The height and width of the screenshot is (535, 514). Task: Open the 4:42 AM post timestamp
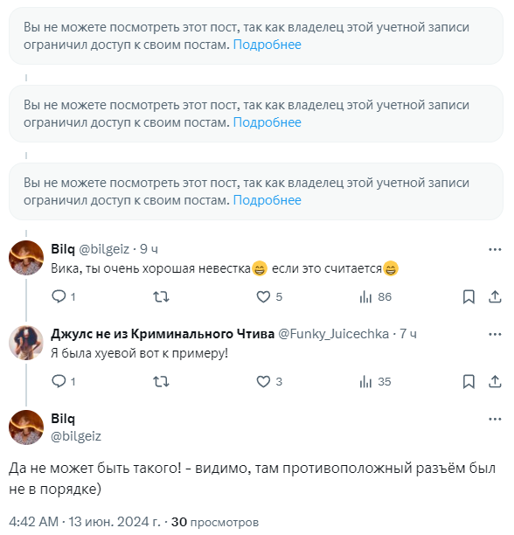[34, 522]
